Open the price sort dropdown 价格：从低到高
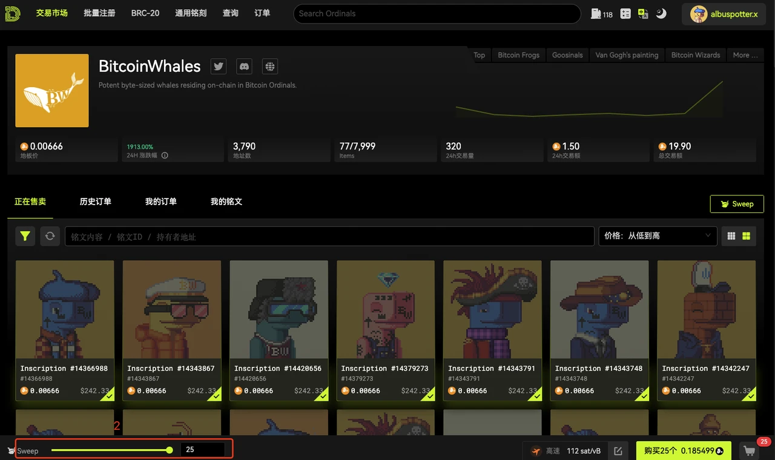 point(658,236)
